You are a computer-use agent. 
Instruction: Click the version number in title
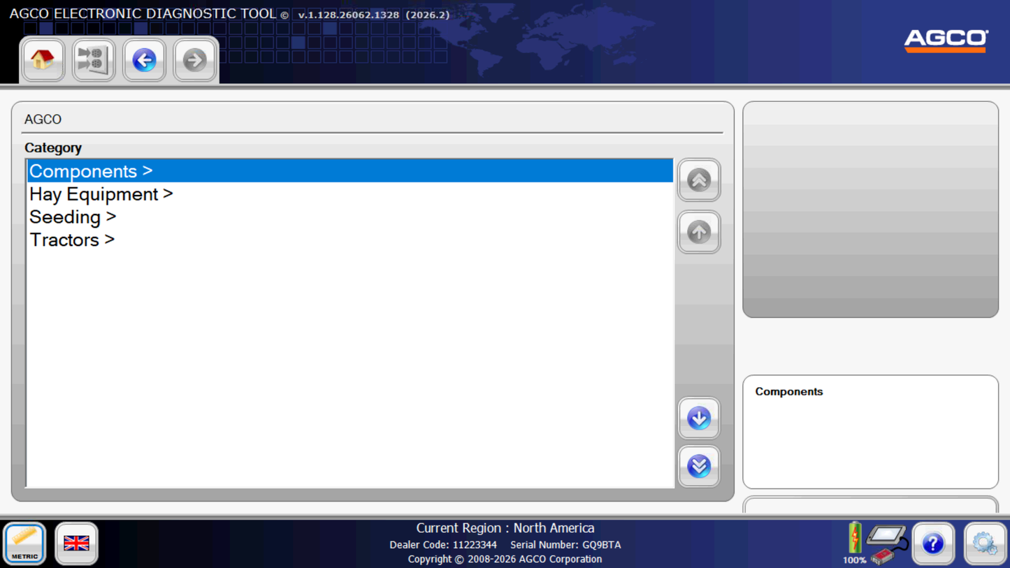click(x=374, y=15)
